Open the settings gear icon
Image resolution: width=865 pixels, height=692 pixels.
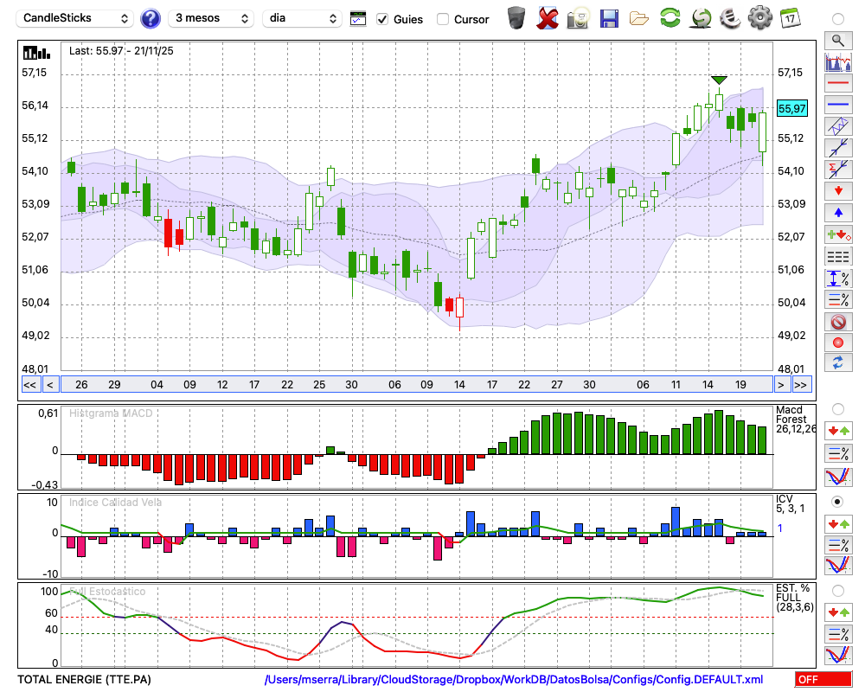(x=759, y=18)
